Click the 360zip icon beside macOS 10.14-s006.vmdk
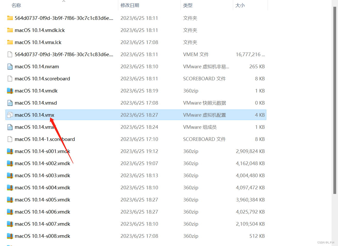Viewport: 338px width, 246px height. (10, 212)
